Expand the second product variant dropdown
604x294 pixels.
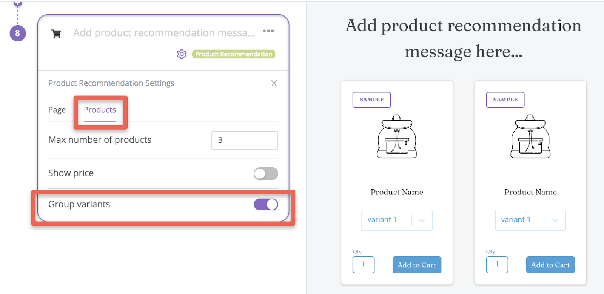pyautogui.click(x=530, y=220)
